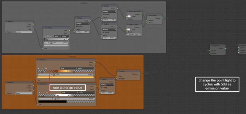Collapse the Add Shader node outside the frames
This screenshot has height=114, width=246.
(x=211, y=46)
